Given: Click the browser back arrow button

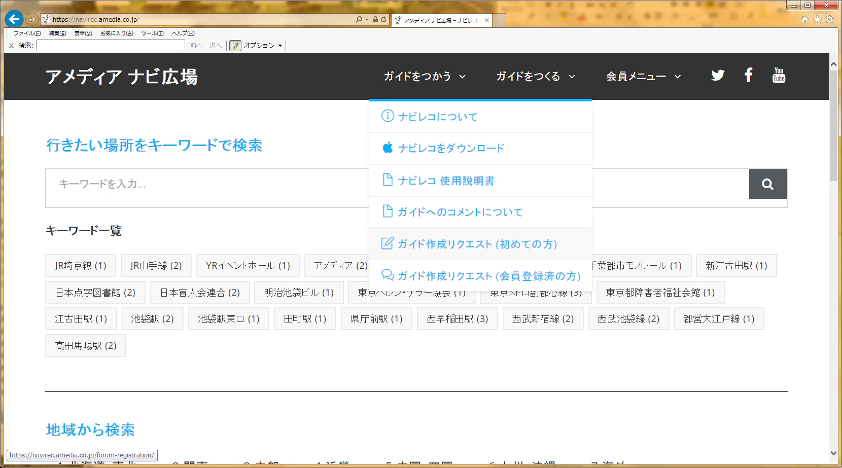Looking at the screenshot, I should [x=14, y=19].
